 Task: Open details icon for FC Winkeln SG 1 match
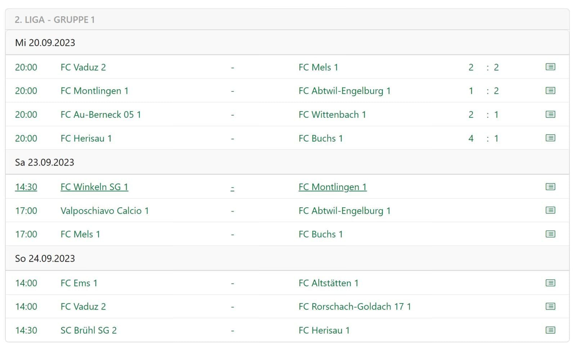(550, 187)
